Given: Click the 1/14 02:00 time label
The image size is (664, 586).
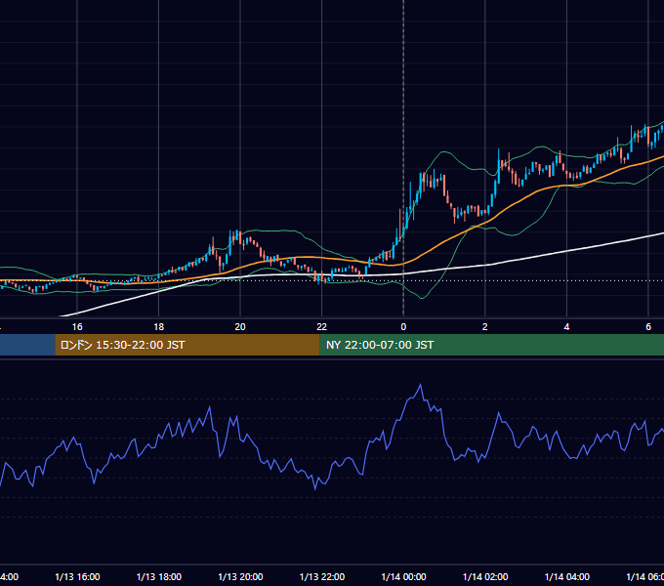Looking at the screenshot, I should [485, 576].
